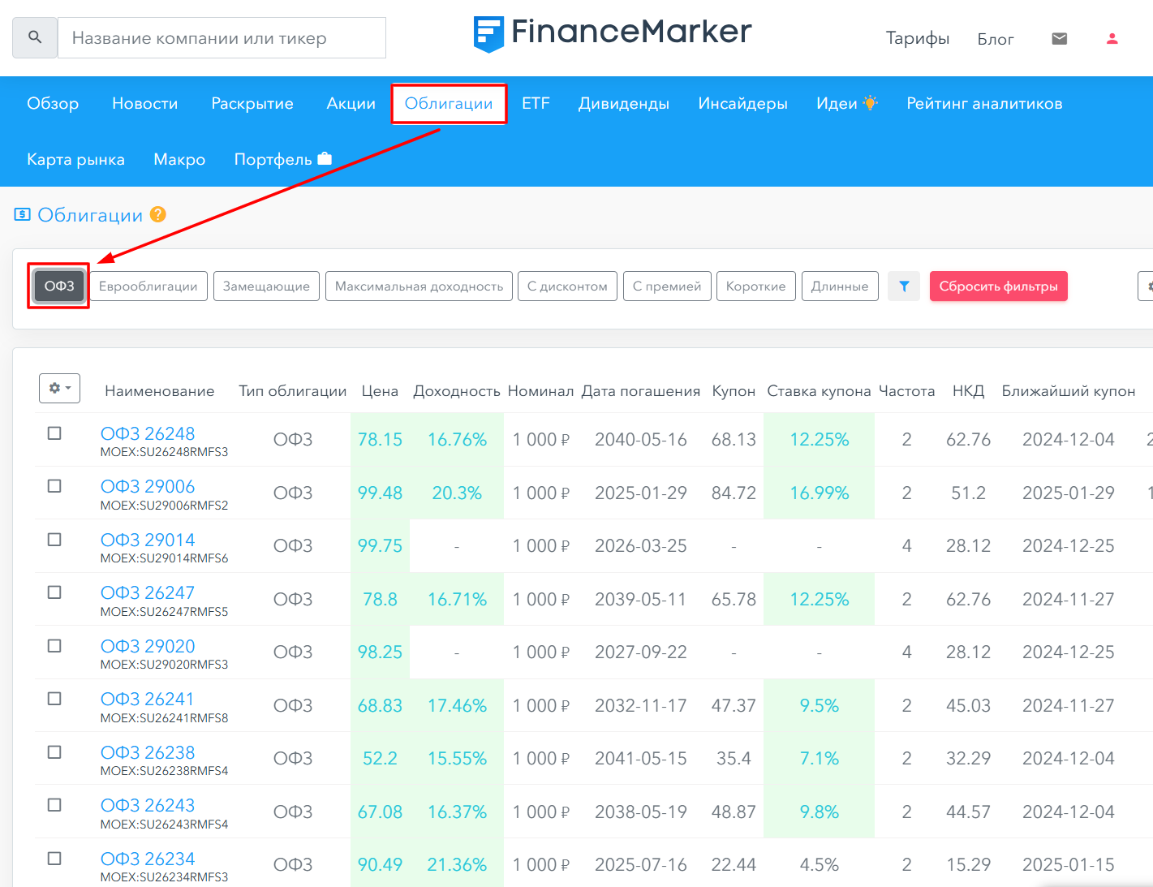The image size is (1153, 887).
Task: Apply the Еврооблигации filter
Action: point(148,286)
